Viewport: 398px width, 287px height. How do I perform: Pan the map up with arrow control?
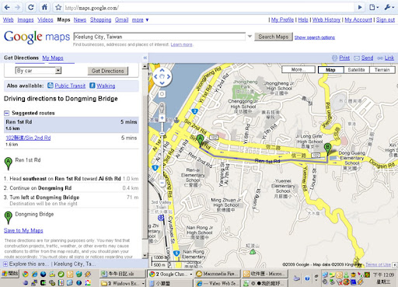pos(162,70)
